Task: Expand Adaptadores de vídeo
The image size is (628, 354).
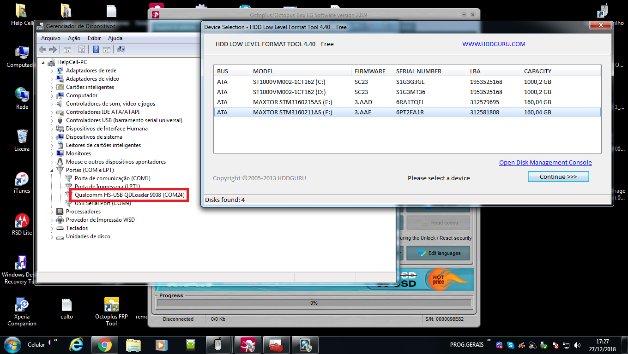Action: coord(52,79)
